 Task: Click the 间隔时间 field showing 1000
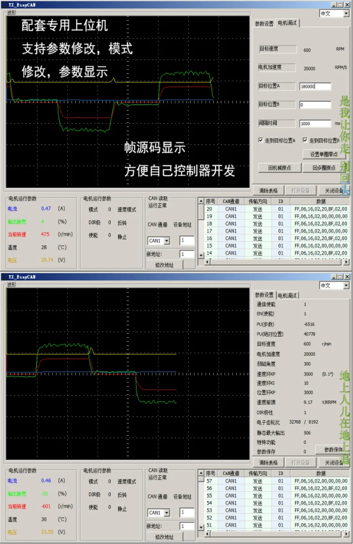coord(315,123)
